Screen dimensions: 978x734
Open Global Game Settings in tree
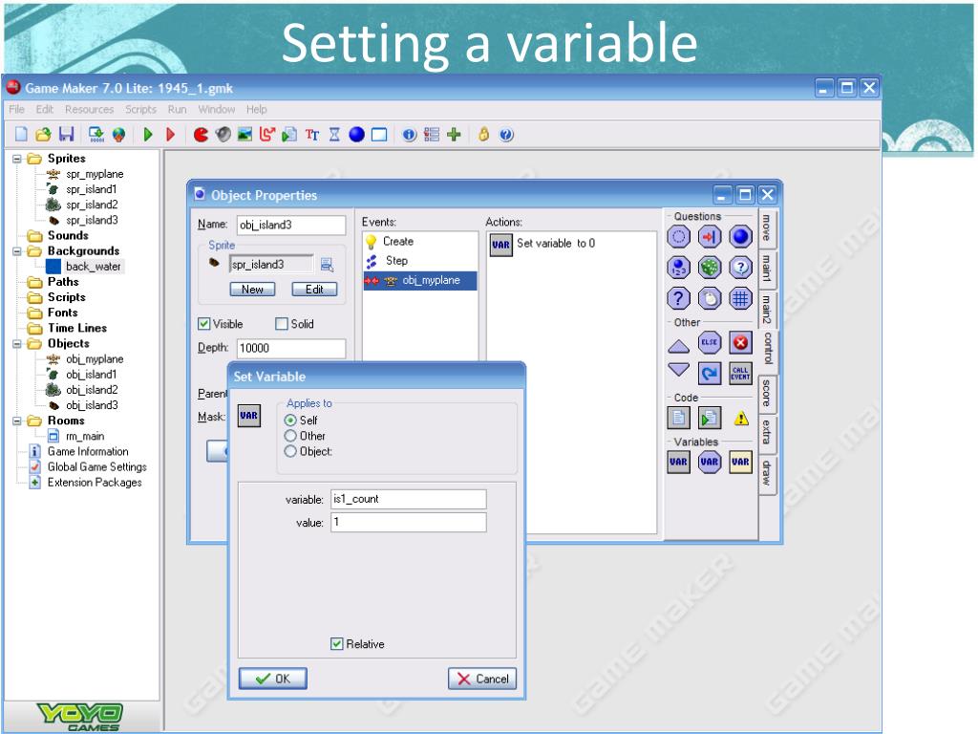tap(96, 466)
